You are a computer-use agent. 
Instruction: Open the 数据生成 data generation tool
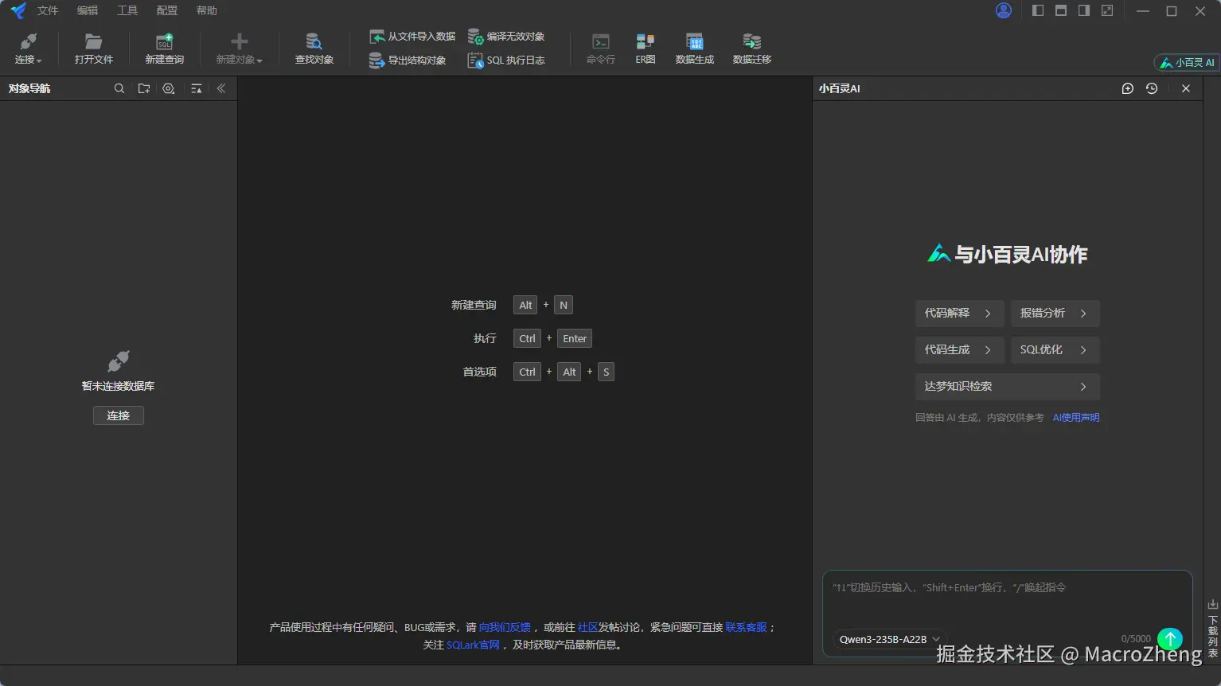(x=695, y=49)
